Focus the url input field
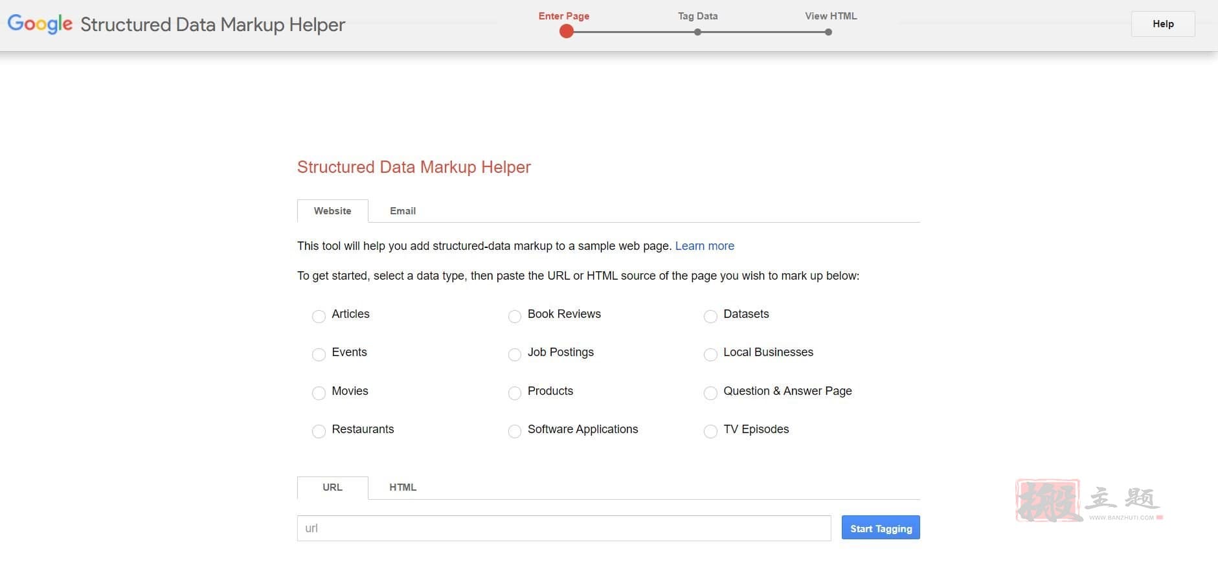Image resolution: width=1218 pixels, height=571 pixels. click(564, 528)
